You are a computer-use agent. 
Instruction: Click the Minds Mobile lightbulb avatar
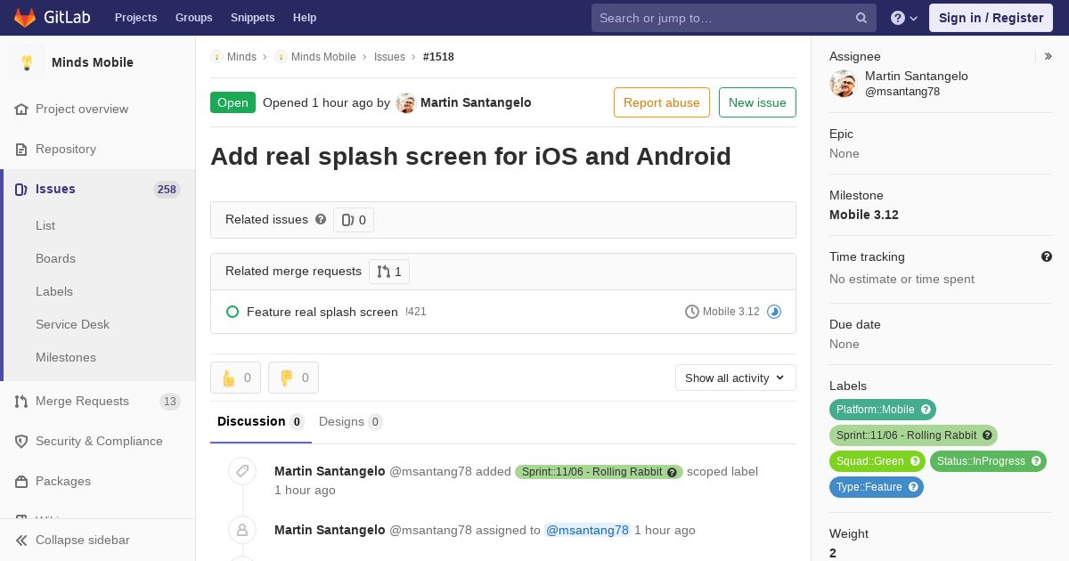(x=27, y=62)
